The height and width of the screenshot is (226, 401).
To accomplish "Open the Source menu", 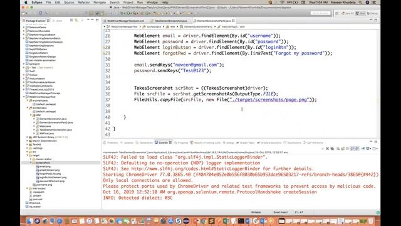I will (69, 3).
